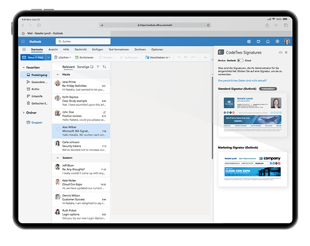Open the Neue E-Mail dropdown arrow
This screenshot has height=246, width=310.
pyautogui.click(x=48, y=57)
